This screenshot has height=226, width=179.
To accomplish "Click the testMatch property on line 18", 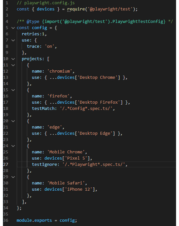I will (43, 108).
